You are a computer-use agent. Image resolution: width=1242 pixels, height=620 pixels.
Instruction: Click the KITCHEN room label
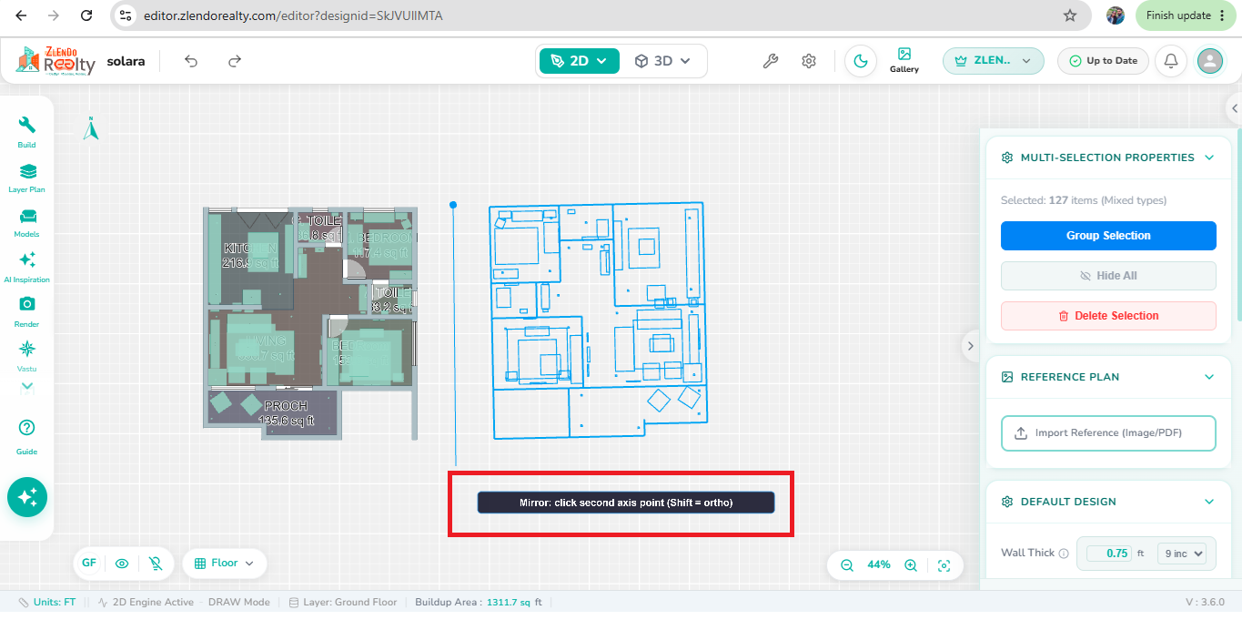point(250,249)
